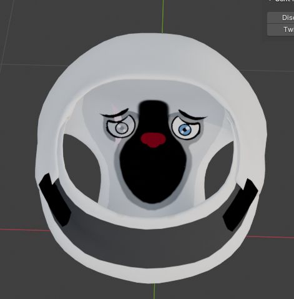Click the red X axis line left of helmet
This screenshot has width=294, height=299.
pyautogui.click(x=25, y=230)
